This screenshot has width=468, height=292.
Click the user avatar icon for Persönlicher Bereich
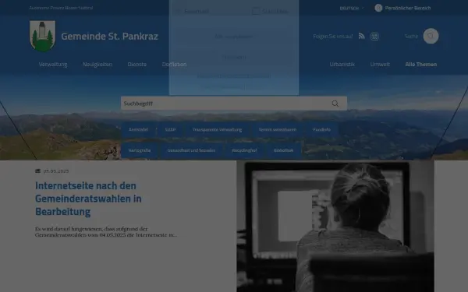click(378, 8)
